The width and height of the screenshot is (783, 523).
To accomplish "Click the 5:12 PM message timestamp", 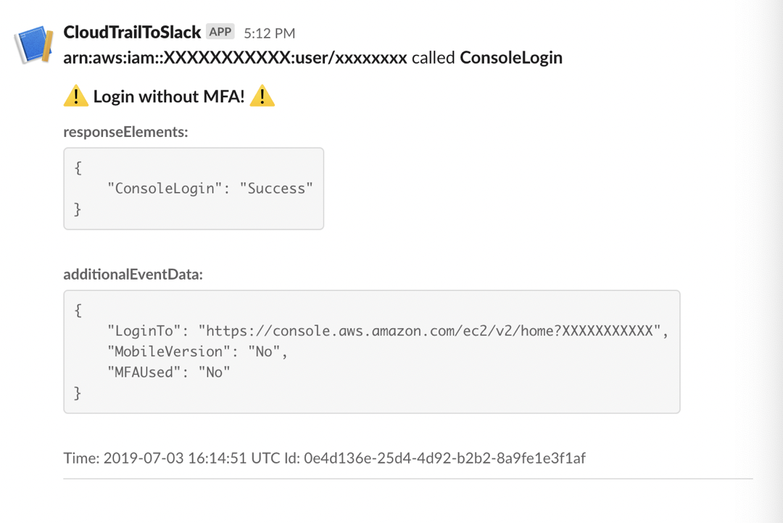I will [270, 33].
